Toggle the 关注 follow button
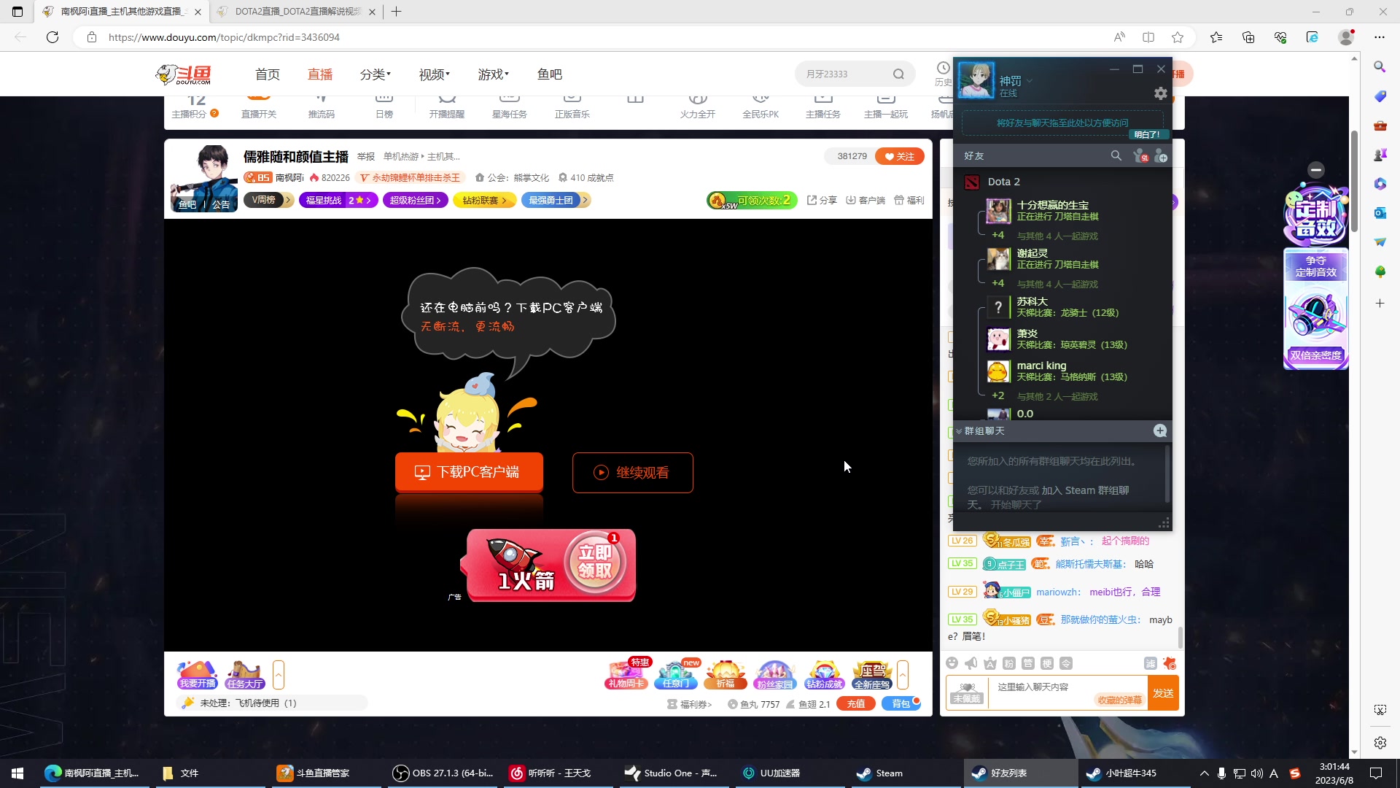 pos(899,156)
